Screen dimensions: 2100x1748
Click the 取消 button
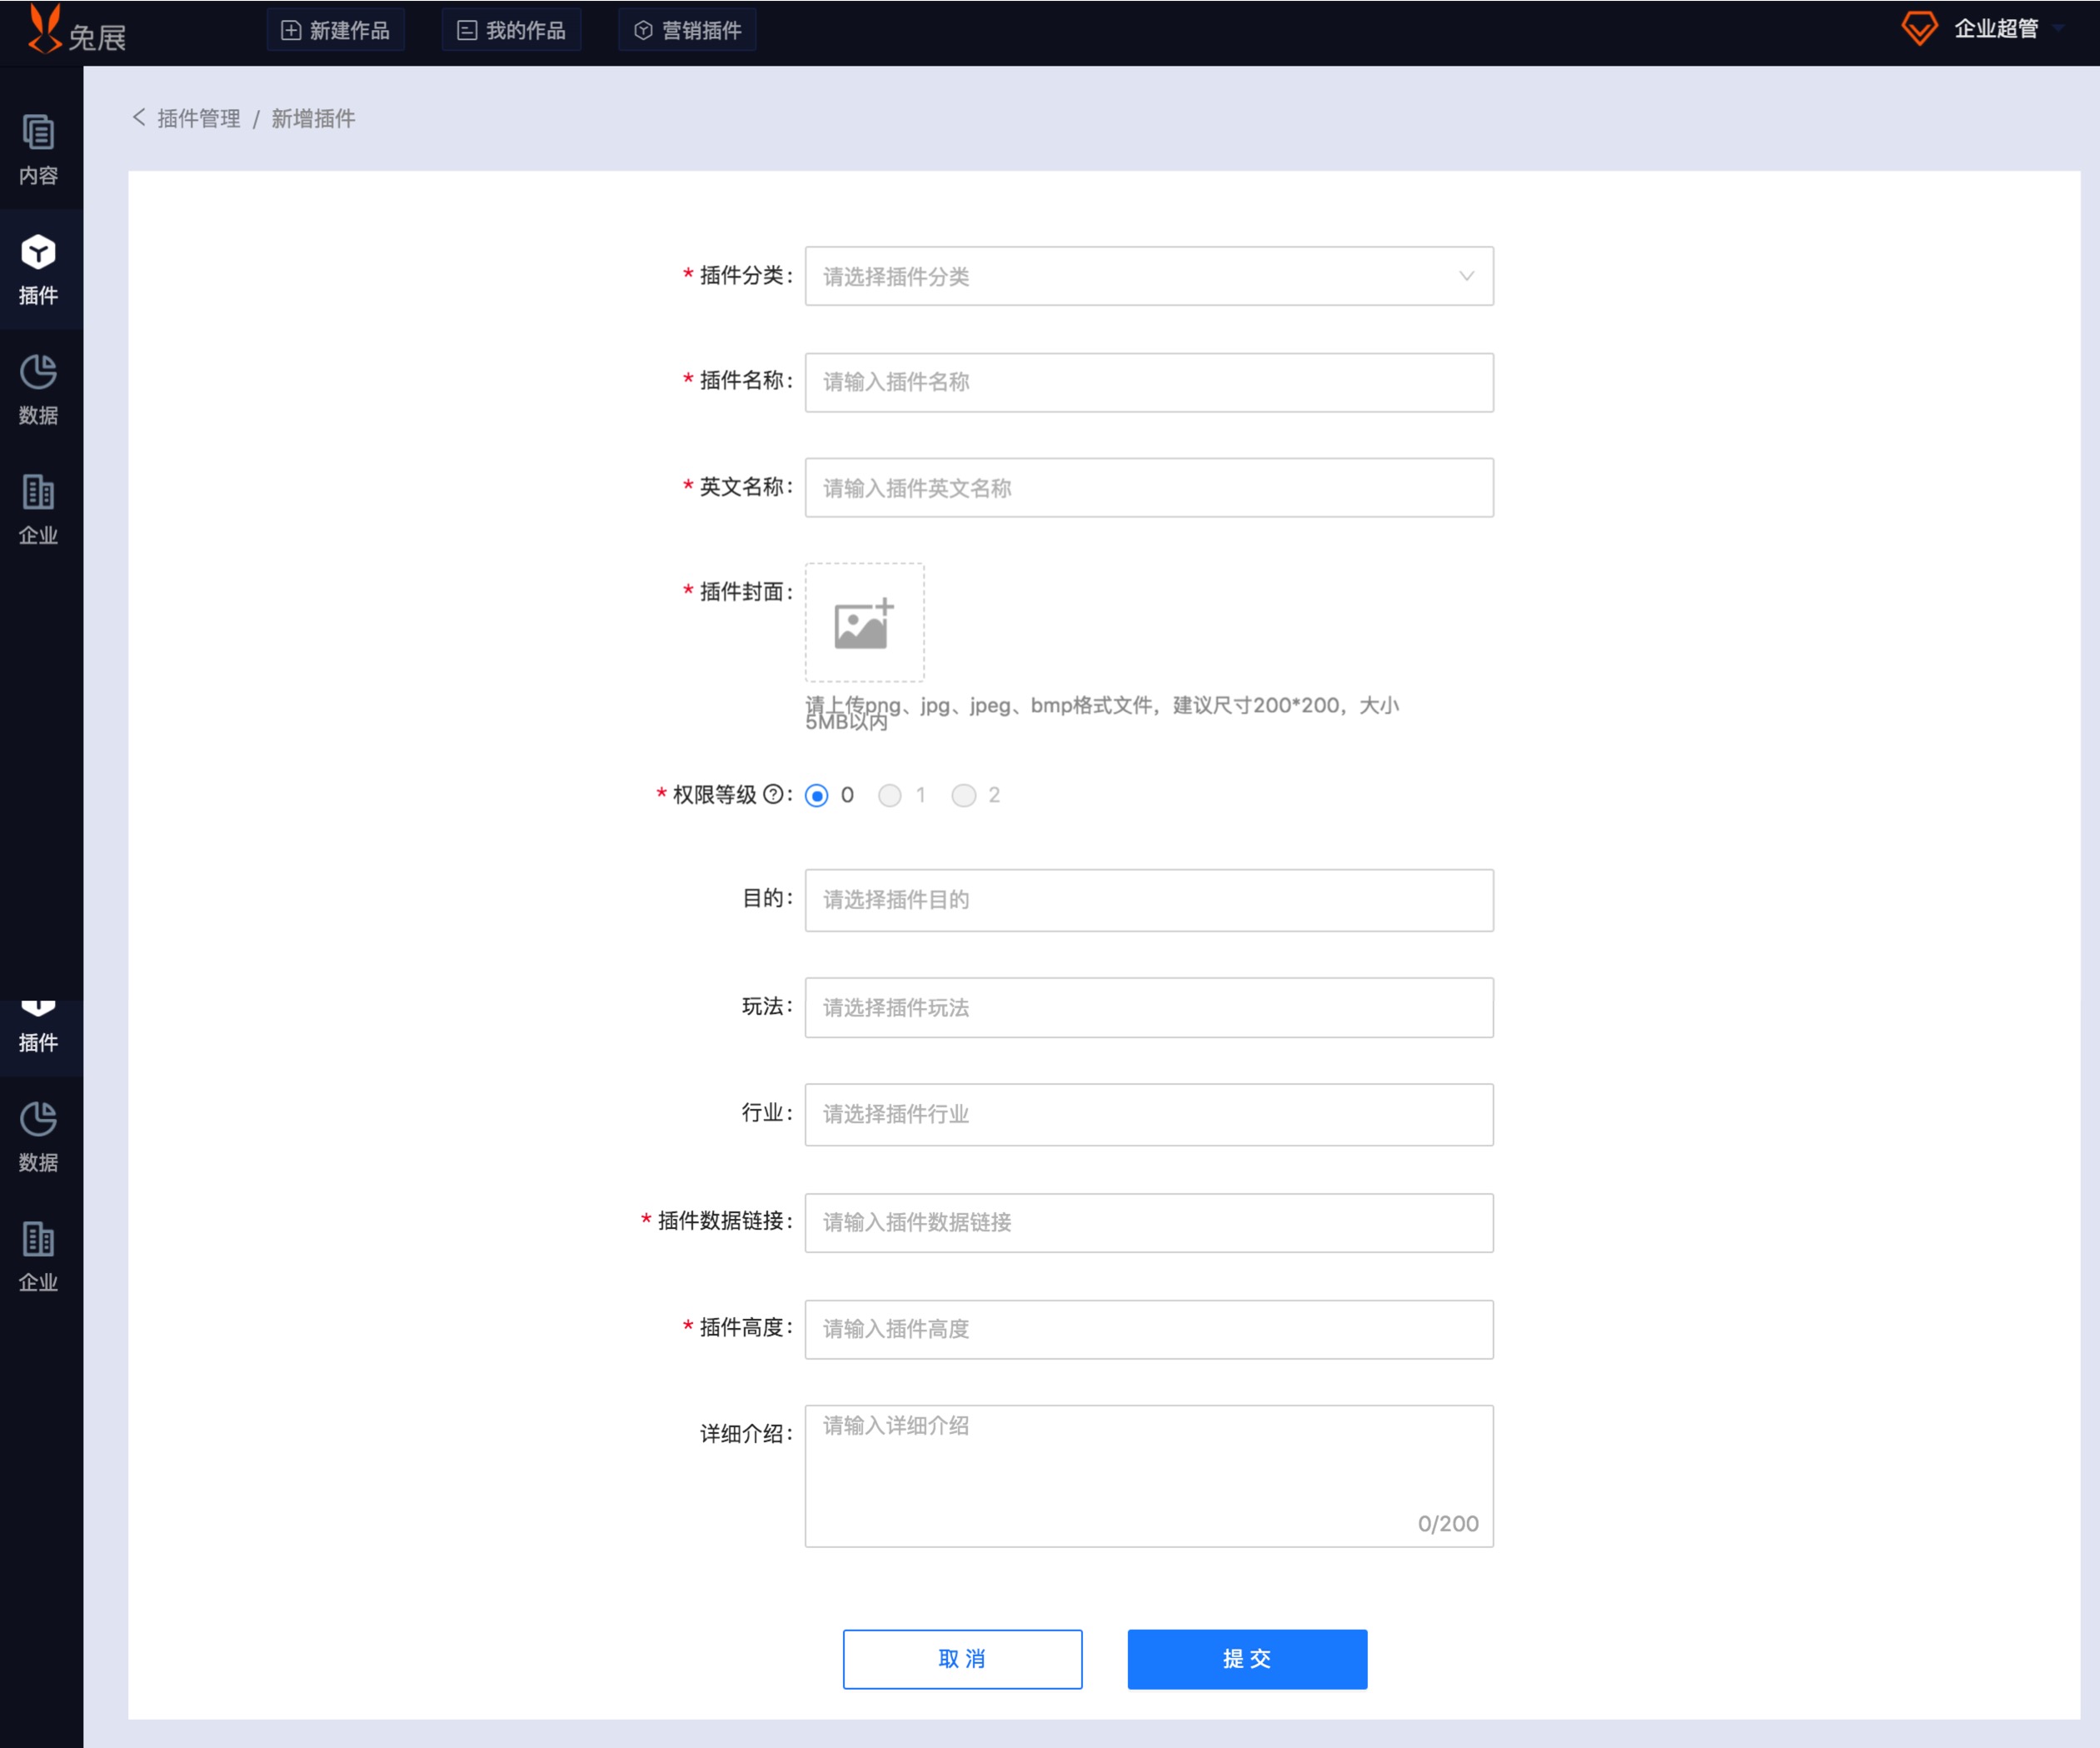tap(962, 1660)
